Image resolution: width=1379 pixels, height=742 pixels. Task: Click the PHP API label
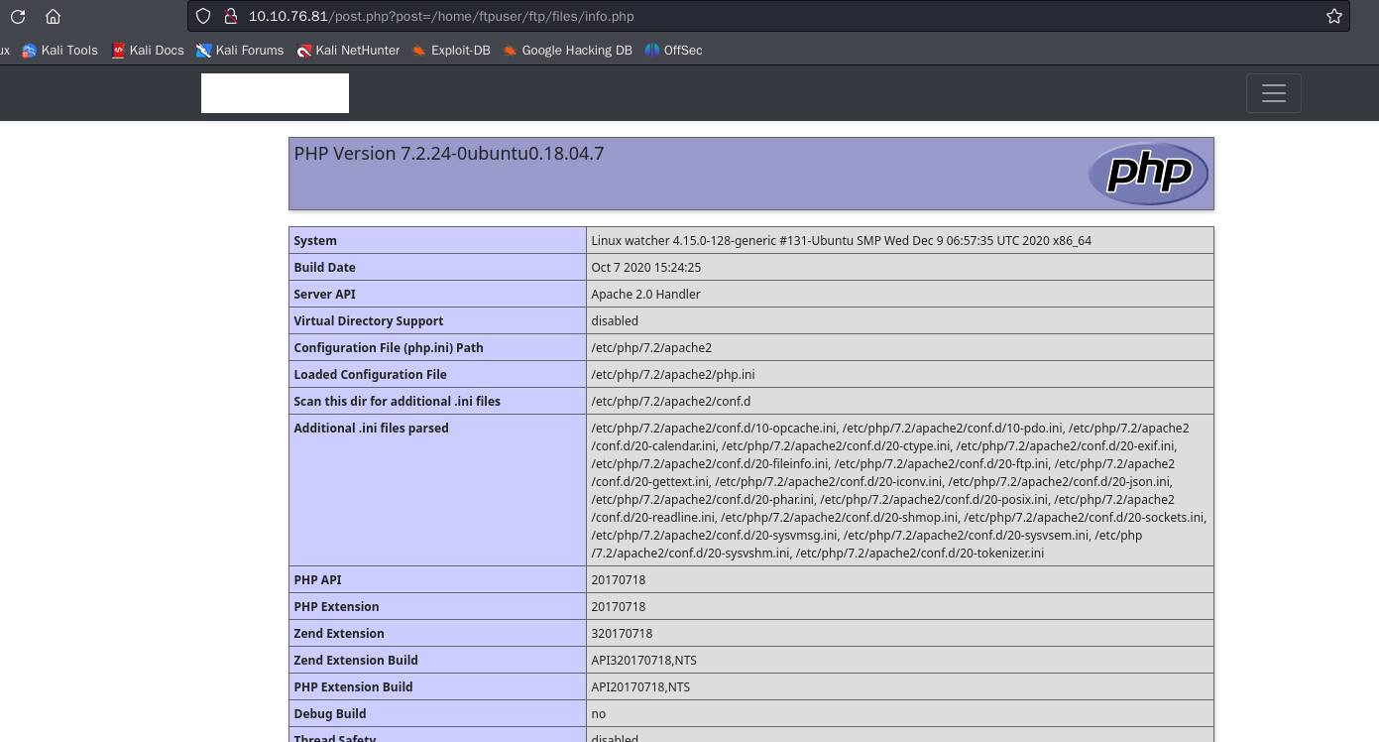[x=317, y=579]
